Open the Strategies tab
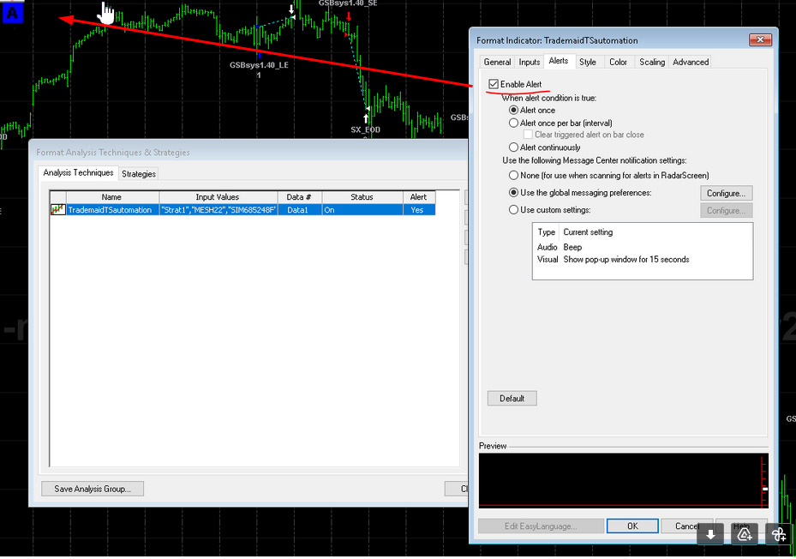This screenshot has height=559, width=796. (x=139, y=174)
